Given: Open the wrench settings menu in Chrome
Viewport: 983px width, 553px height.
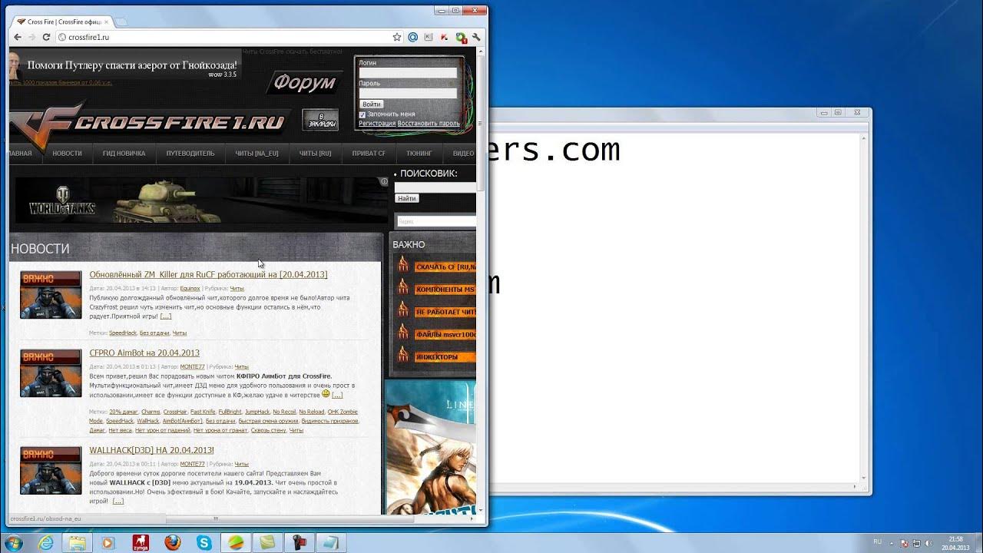Looking at the screenshot, I should point(476,37).
